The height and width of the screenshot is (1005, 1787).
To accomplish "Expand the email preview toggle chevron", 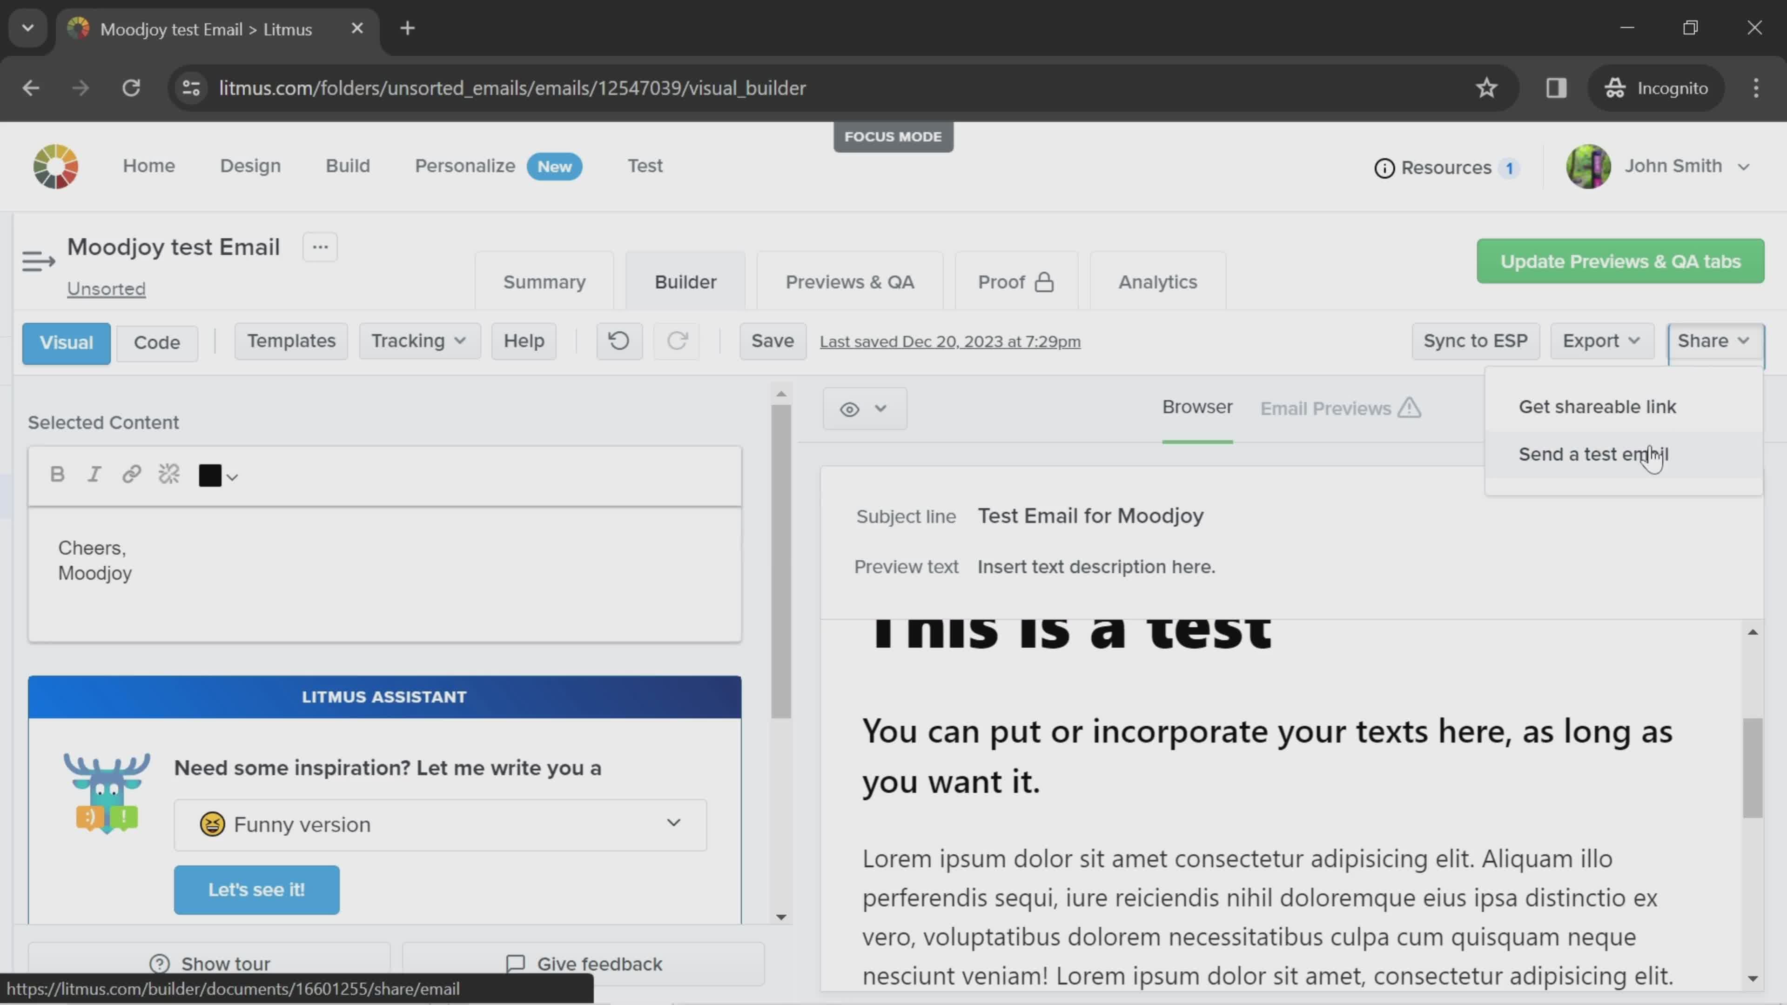I will [x=881, y=409].
